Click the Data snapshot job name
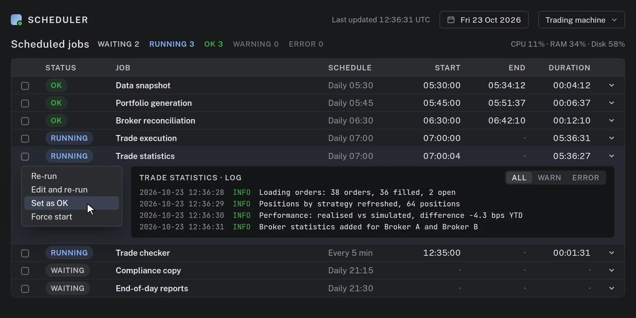 pyautogui.click(x=143, y=85)
